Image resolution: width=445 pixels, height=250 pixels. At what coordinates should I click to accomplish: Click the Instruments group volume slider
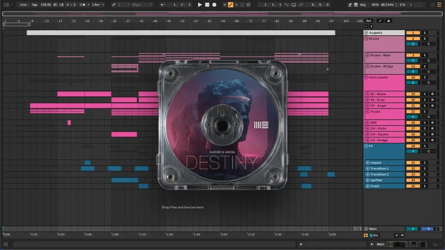(413, 83)
